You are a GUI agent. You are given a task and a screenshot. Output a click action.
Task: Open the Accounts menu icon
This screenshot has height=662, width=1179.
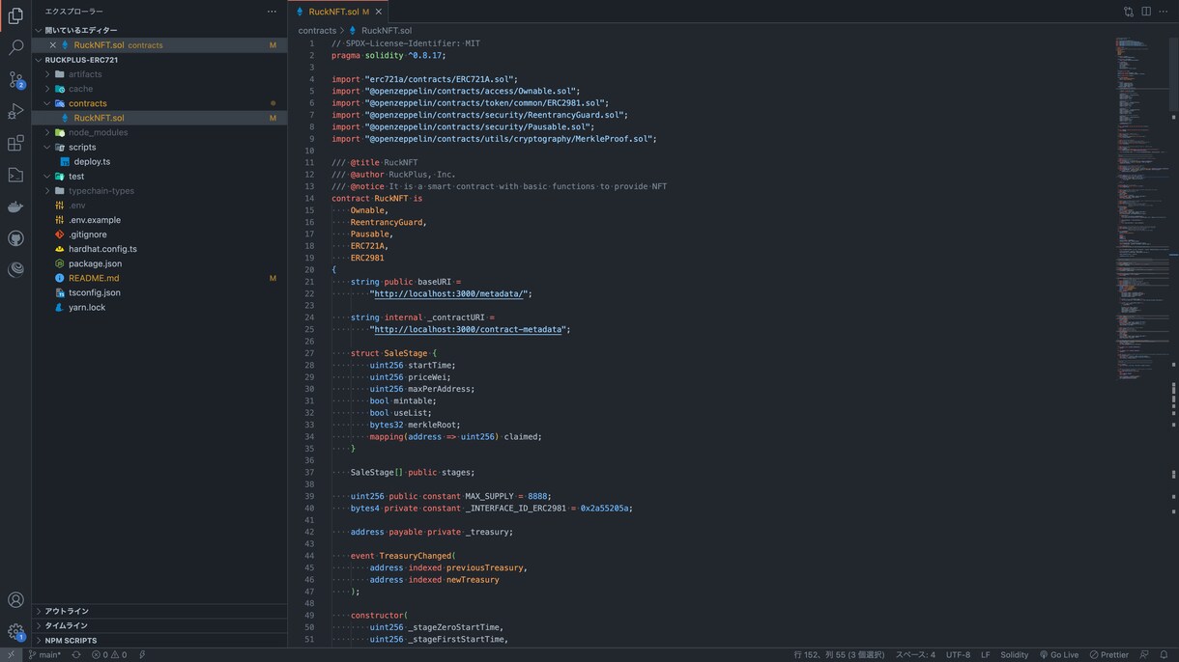point(15,600)
